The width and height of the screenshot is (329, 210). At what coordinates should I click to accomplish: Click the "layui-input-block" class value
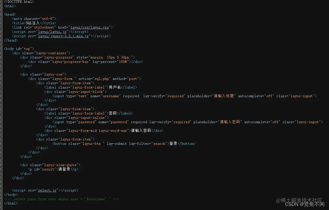pyautogui.click(x=85, y=92)
